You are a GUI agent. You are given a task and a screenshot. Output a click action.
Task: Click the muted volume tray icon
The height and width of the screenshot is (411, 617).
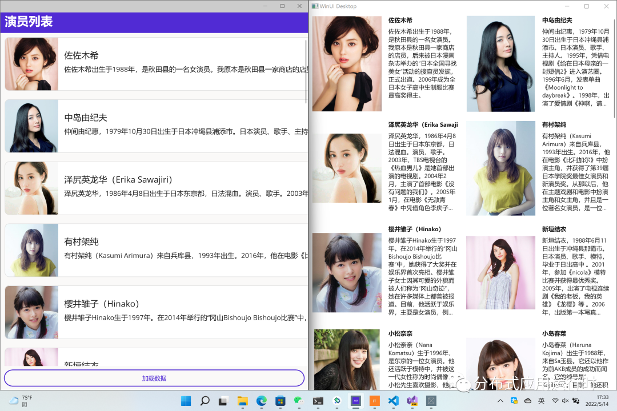coord(565,401)
